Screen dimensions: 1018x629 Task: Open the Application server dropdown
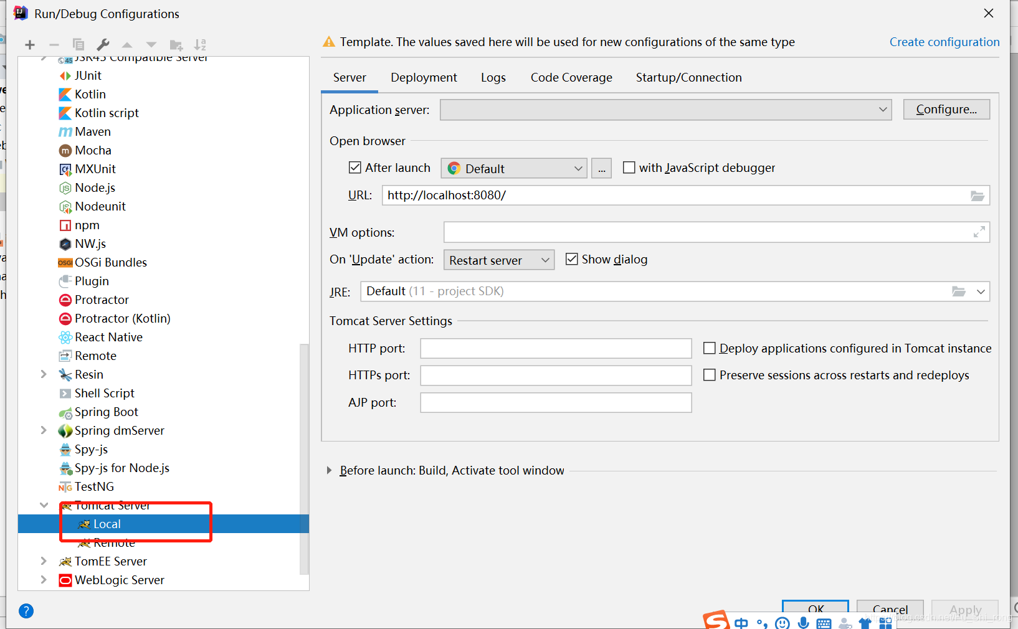click(665, 110)
